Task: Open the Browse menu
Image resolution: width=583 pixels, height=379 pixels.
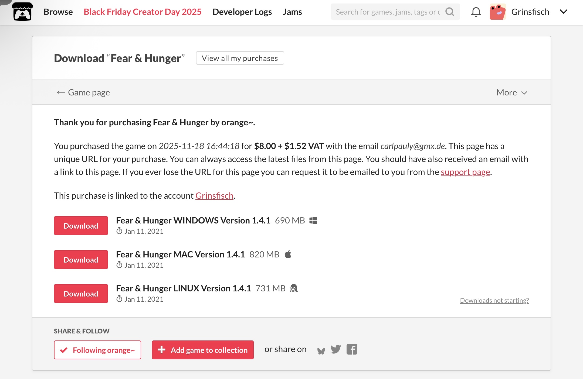Action: coord(58,12)
